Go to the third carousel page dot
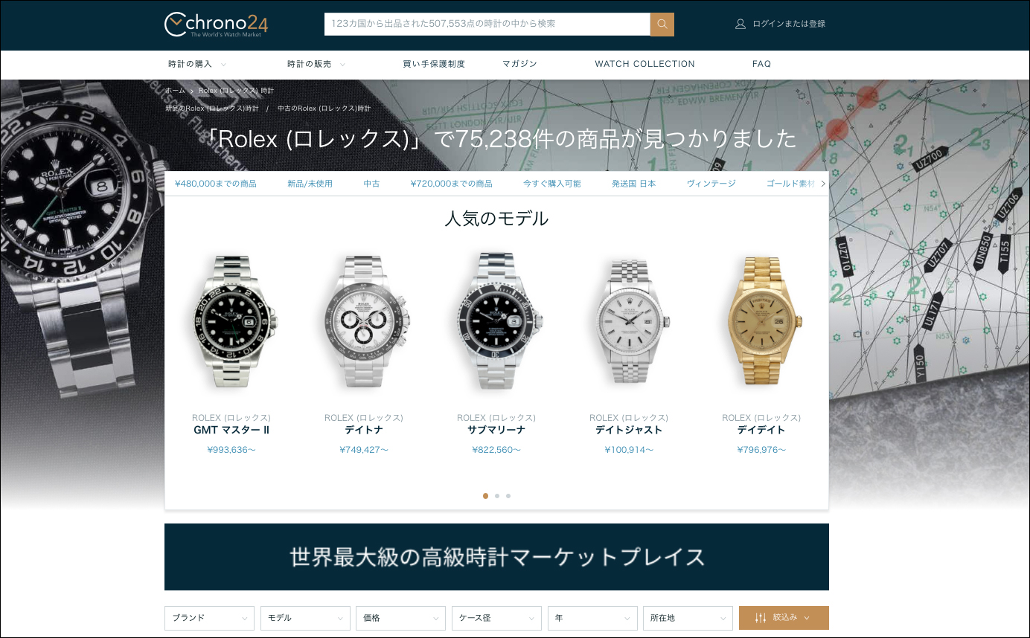 click(508, 496)
